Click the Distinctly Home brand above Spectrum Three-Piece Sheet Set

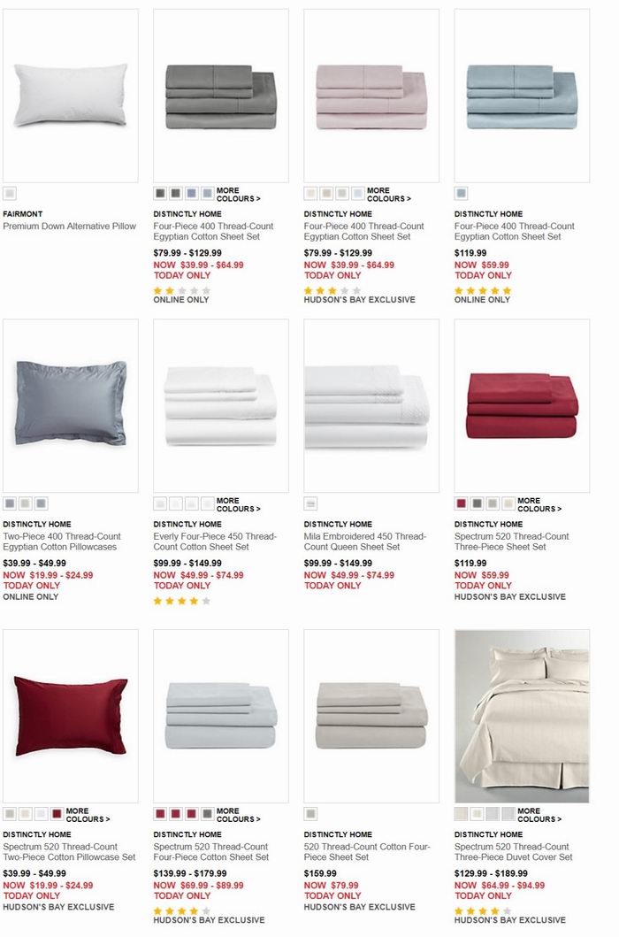point(488,524)
